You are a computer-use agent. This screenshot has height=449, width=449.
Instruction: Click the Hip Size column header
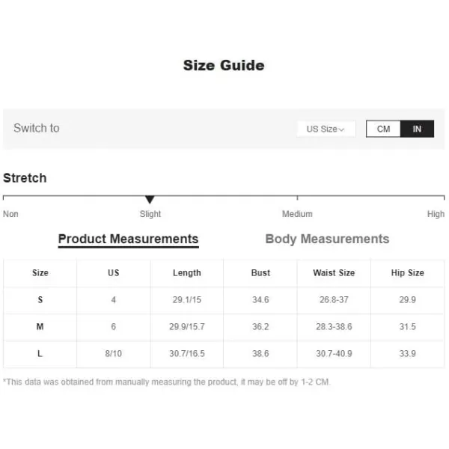408,273
